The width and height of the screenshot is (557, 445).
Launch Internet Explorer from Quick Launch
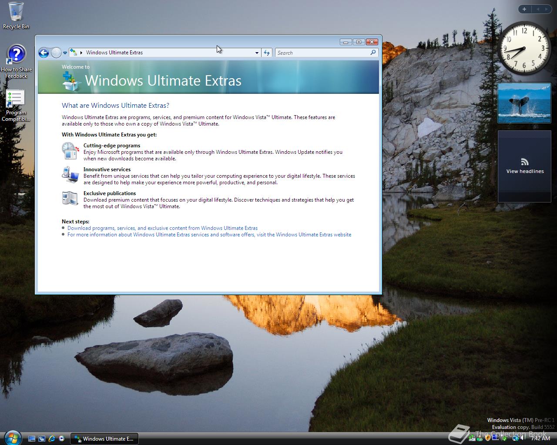coord(52,439)
